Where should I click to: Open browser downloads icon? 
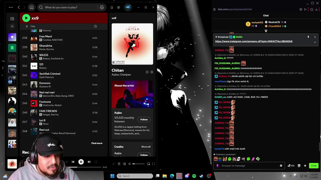click(317, 9)
